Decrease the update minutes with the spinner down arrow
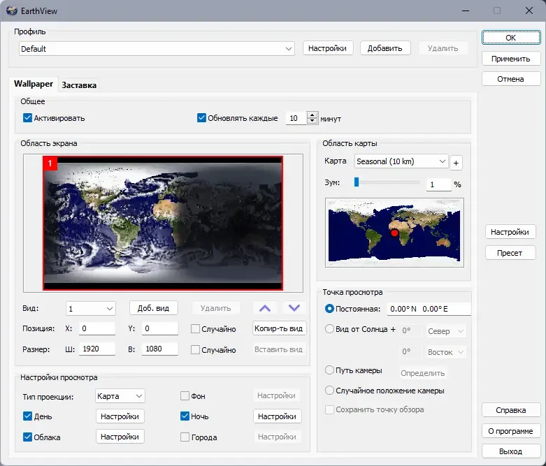The width and height of the screenshot is (546, 466). click(x=312, y=121)
